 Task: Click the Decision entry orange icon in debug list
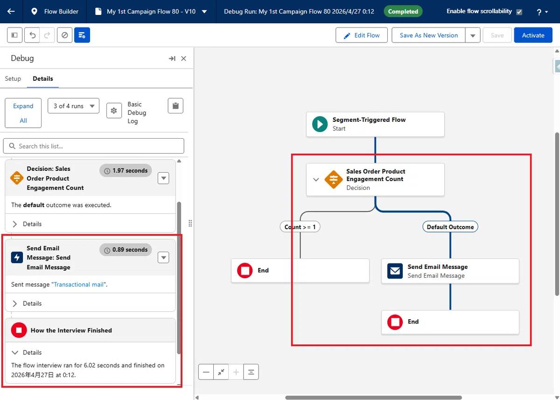17,178
